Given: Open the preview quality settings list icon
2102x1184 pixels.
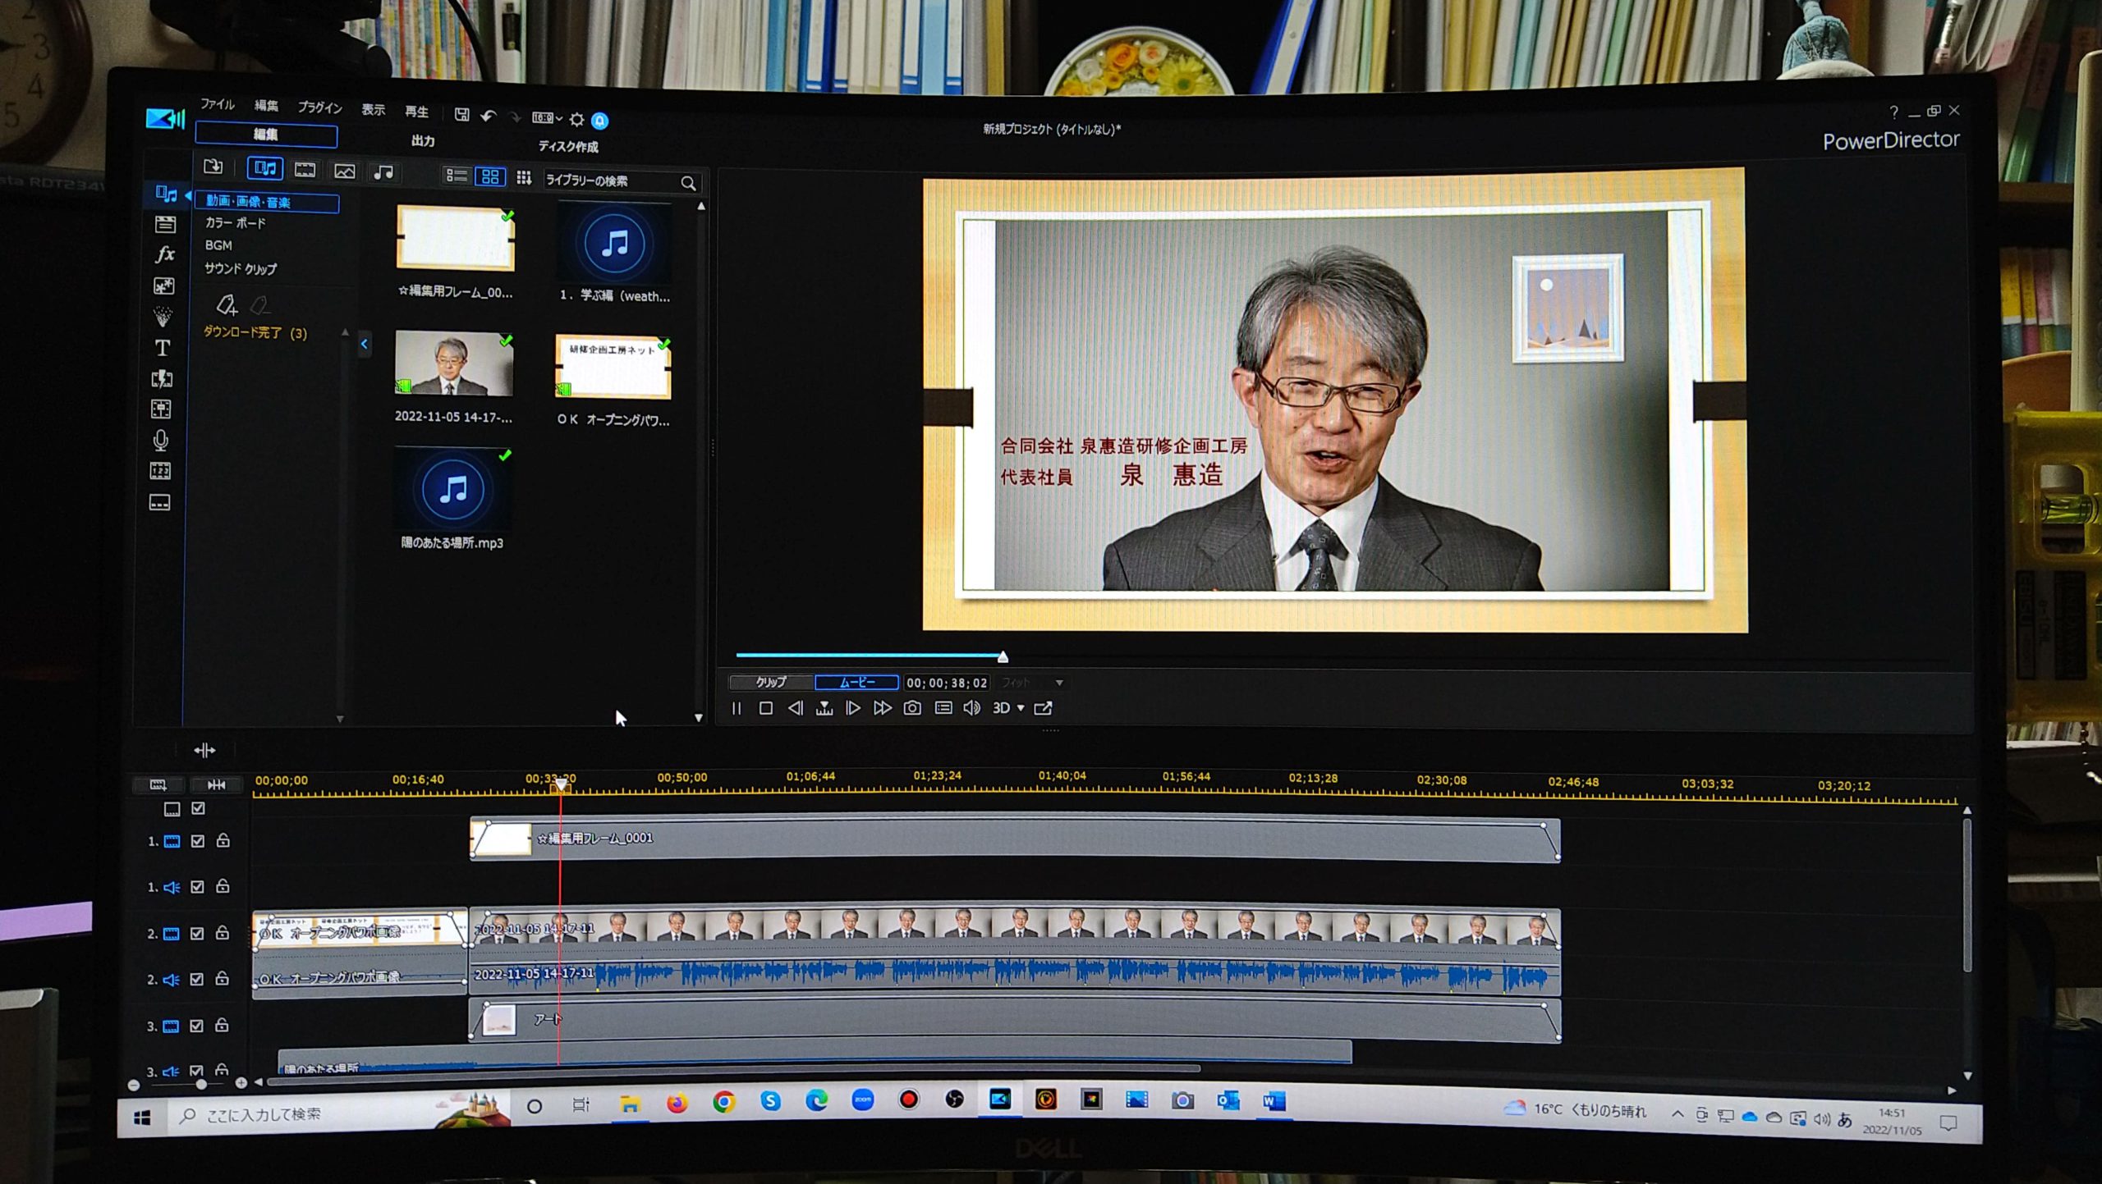Looking at the screenshot, I should click(943, 707).
